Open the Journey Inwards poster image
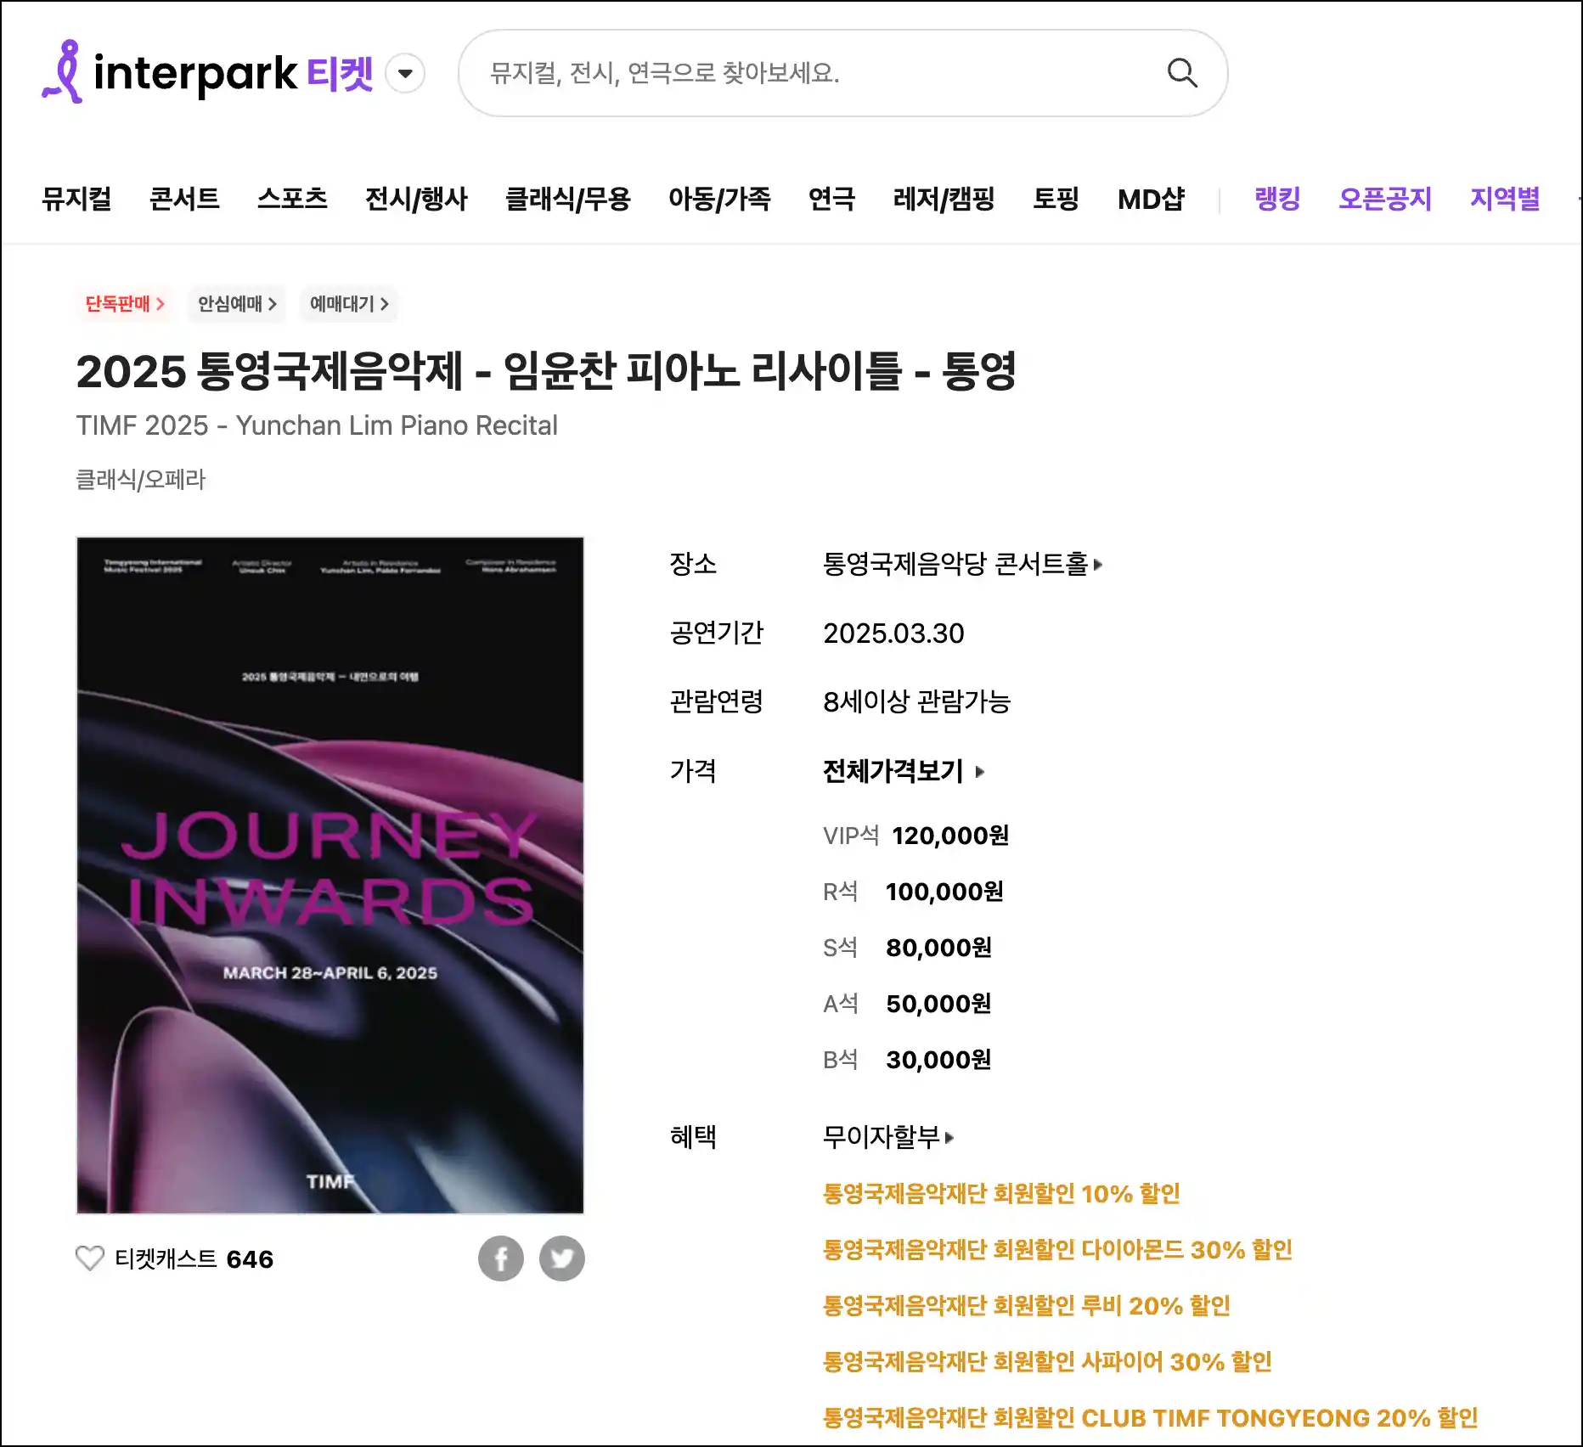Viewport: 1583px width, 1447px height. [330, 875]
